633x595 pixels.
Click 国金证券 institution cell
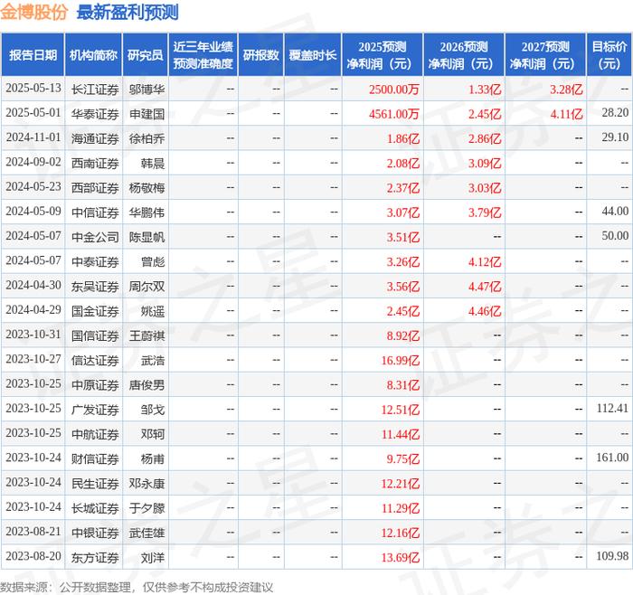pos(95,311)
